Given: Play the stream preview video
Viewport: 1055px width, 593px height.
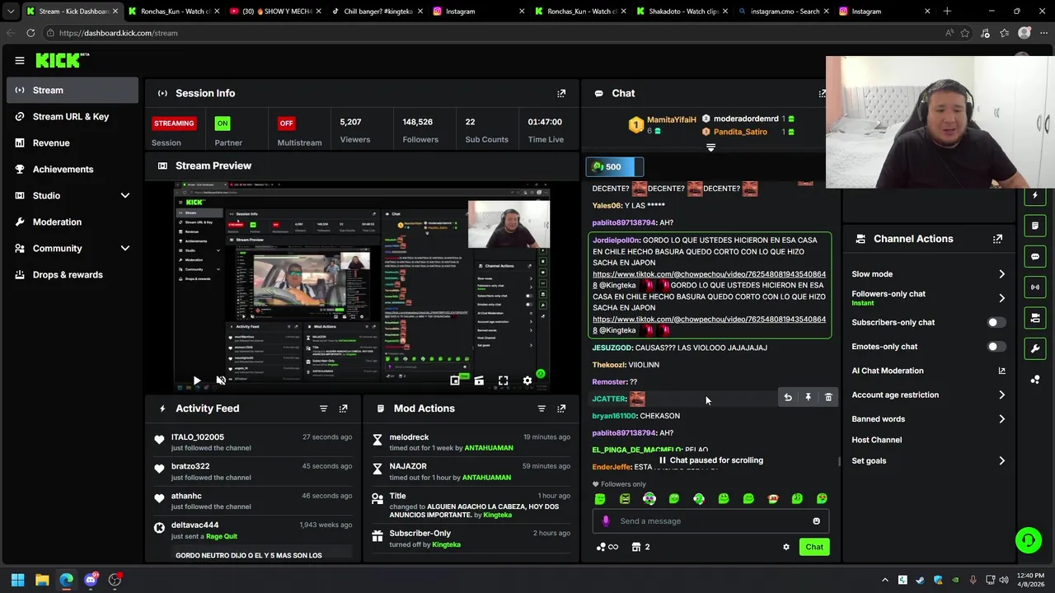Looking at the screenshot, I should tap(196, 381).
